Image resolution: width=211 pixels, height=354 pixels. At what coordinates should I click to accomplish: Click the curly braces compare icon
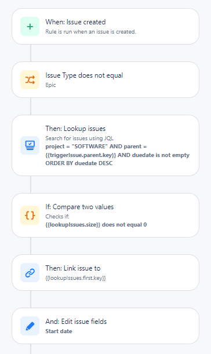(30, 215)
